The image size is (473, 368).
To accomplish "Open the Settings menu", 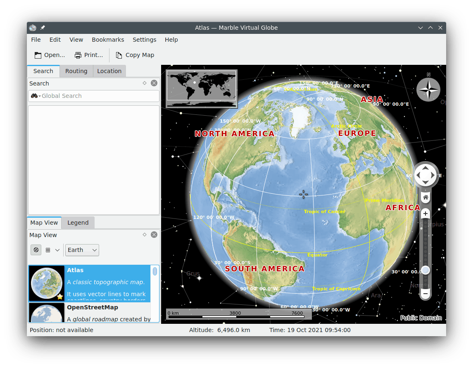I will (x=144, y=40).
